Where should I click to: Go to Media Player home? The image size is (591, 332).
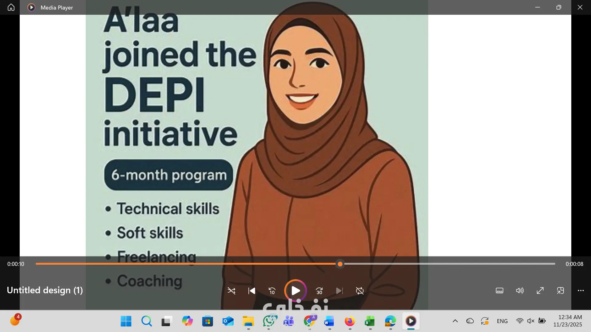[x=11, y=7]
